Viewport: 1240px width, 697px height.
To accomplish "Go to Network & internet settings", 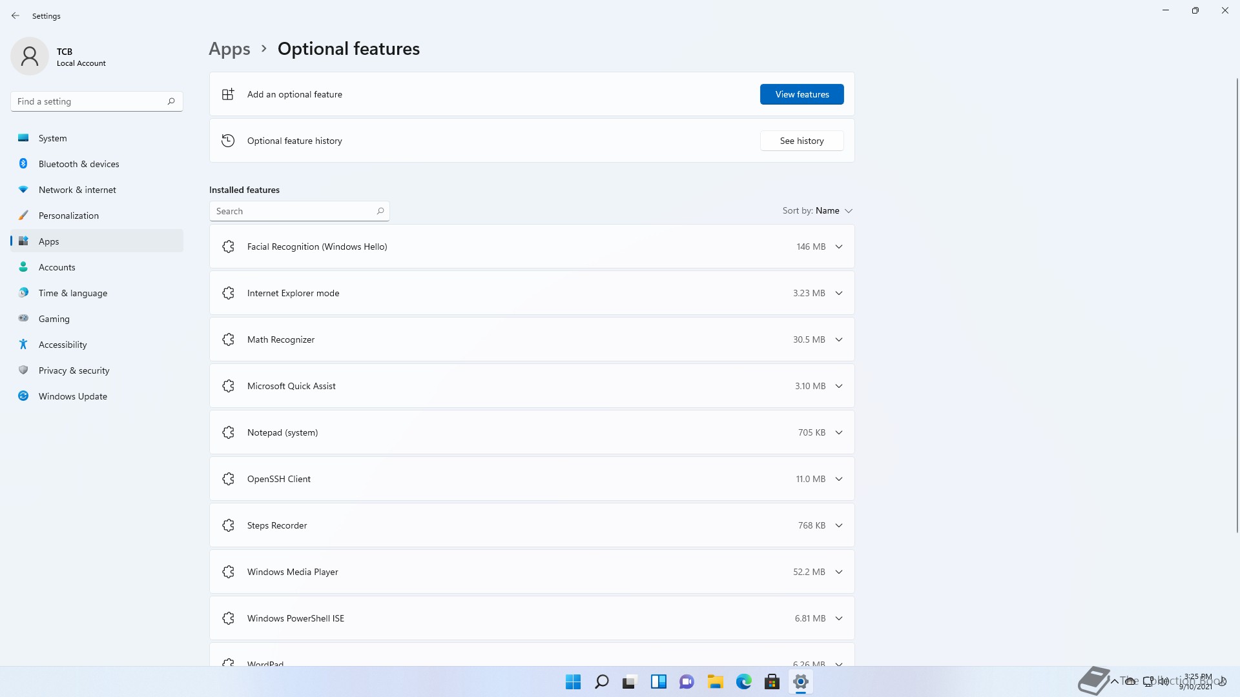I will [x=97, y=190].
